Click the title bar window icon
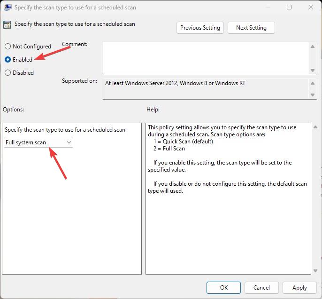This screenshot has width=322, height=299. [x=8, y=8]
